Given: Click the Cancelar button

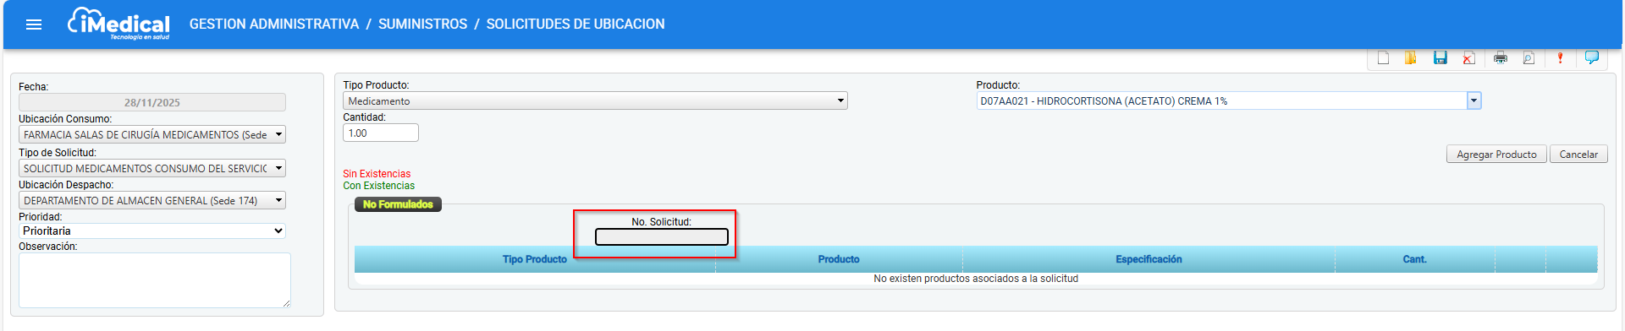Looking at the screenshot, I should tap(1578, 155).
